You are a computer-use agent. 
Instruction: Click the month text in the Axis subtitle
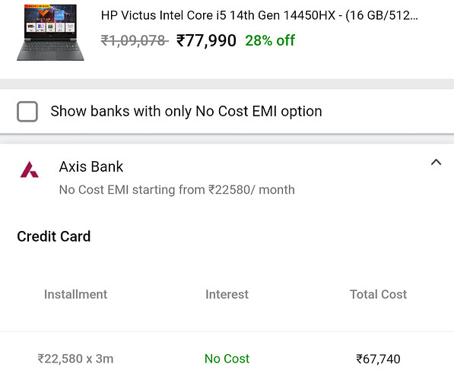277,190
